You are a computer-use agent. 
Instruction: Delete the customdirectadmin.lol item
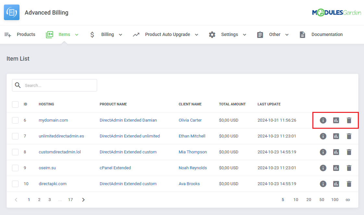349,152
